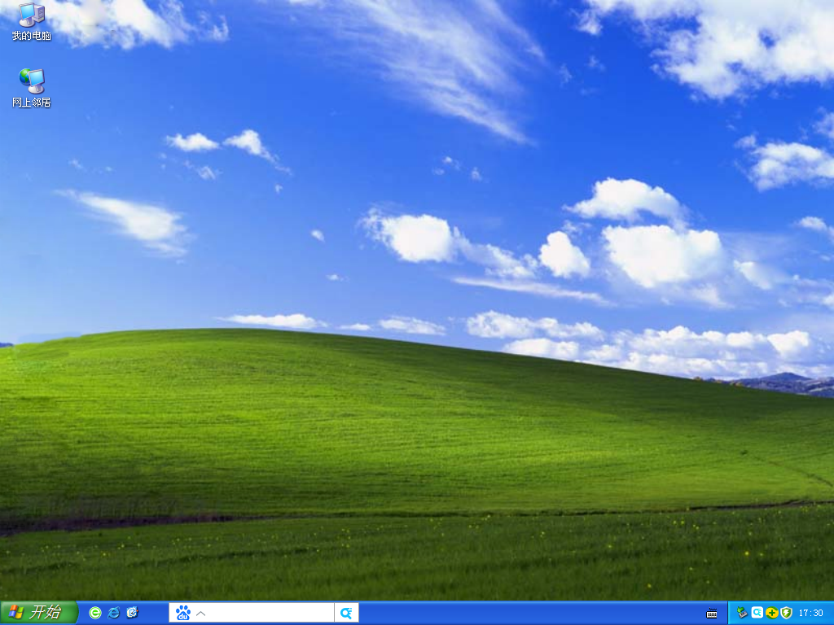
Task: Click empty blue area of the taskbar
Action: coord(529,613)
